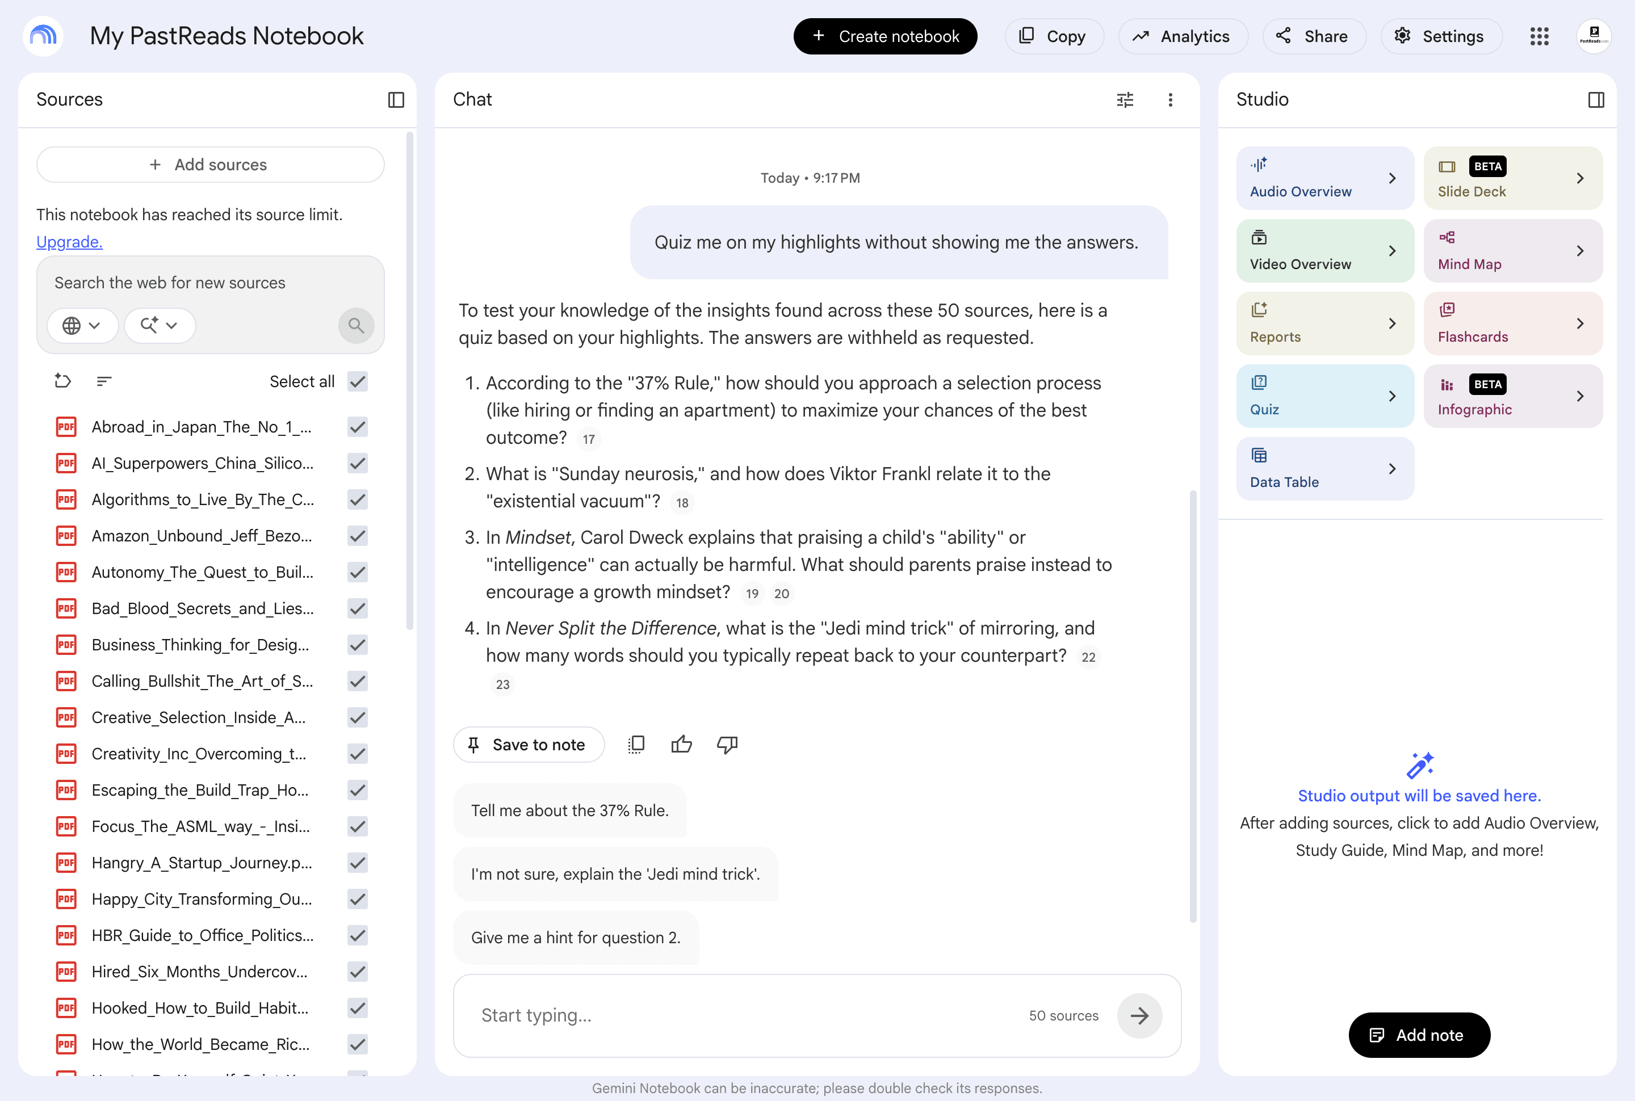Give thumbs down to response
Screen dimensions: 1635x1101
(x=727, y=744)
